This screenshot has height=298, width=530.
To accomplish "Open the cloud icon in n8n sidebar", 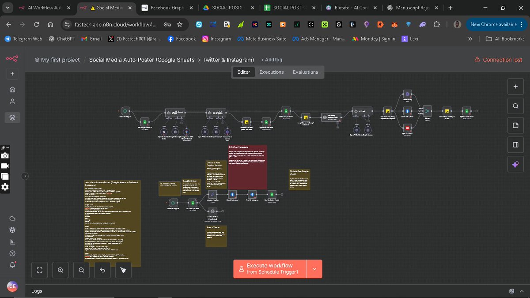I will coord(12,219).
